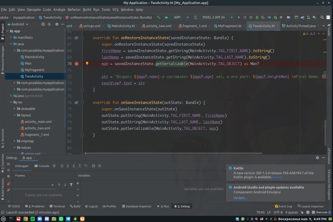Click the taskbar date and clock
Image resolution: width=333 pixels, height=222 pixels.
[303, 219]
